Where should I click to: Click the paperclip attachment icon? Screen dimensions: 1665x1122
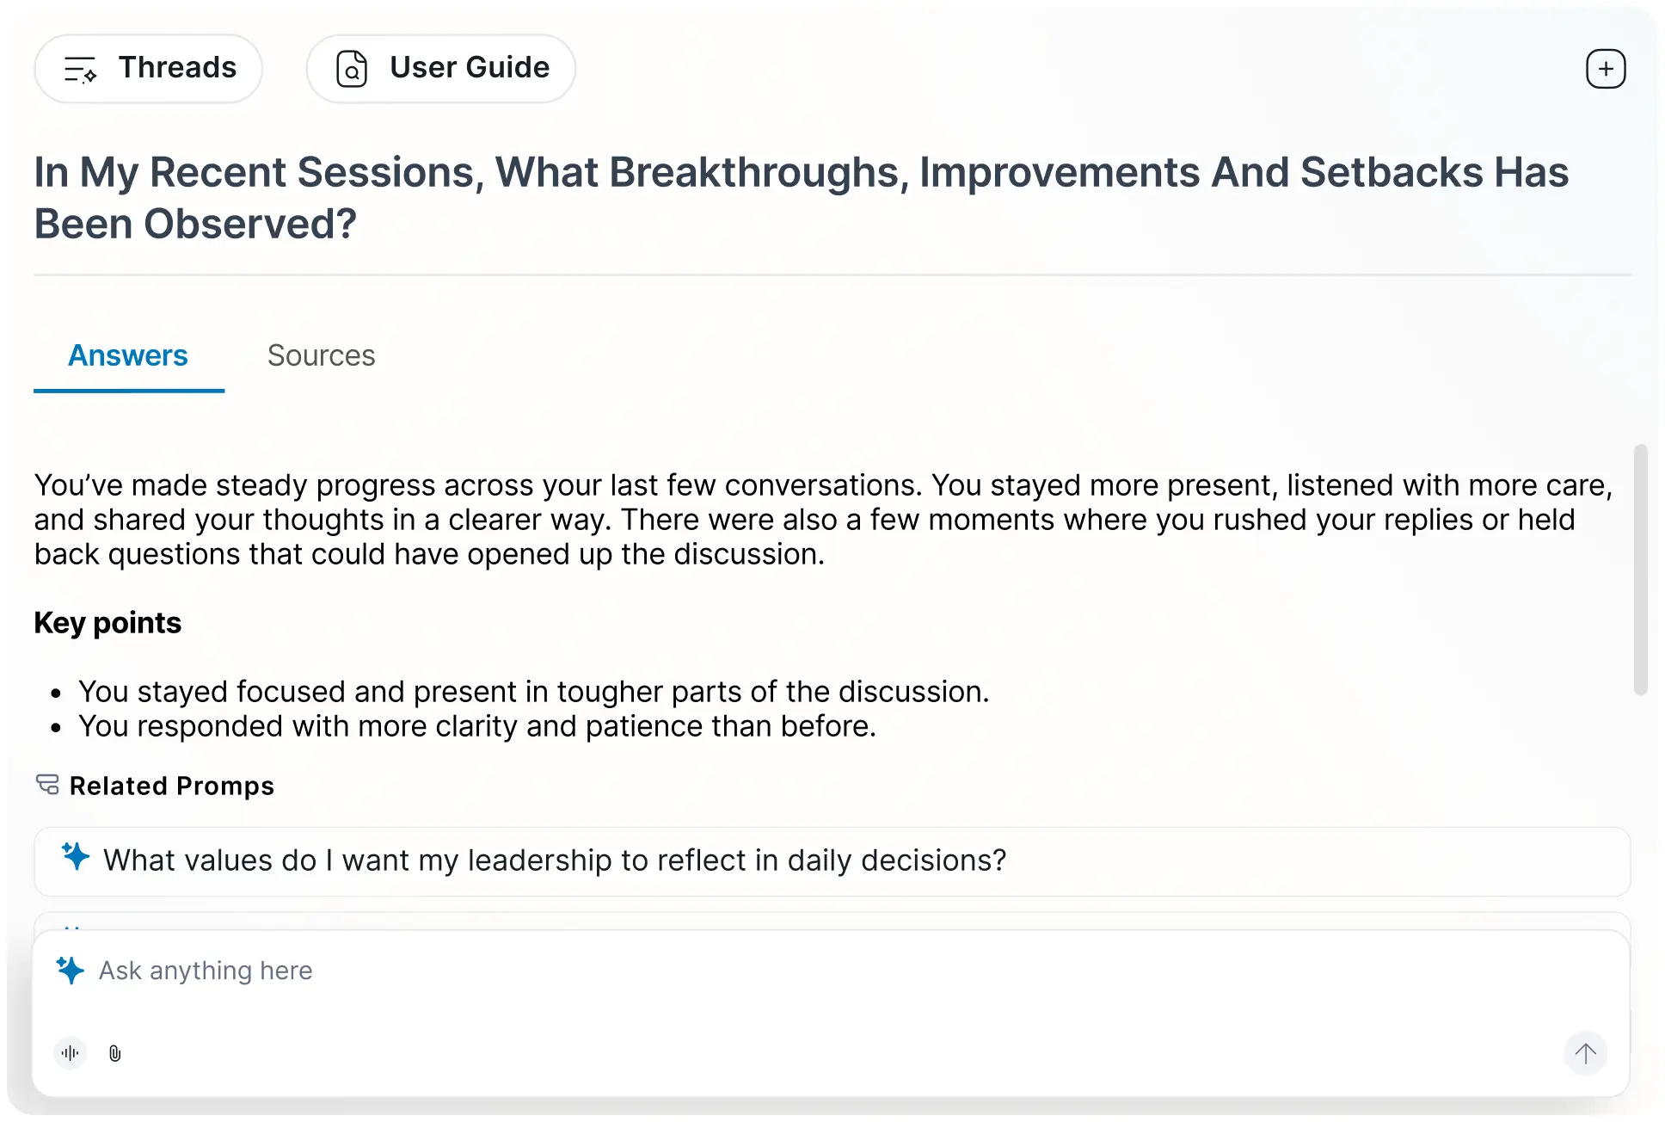[x=115, y=1053]
